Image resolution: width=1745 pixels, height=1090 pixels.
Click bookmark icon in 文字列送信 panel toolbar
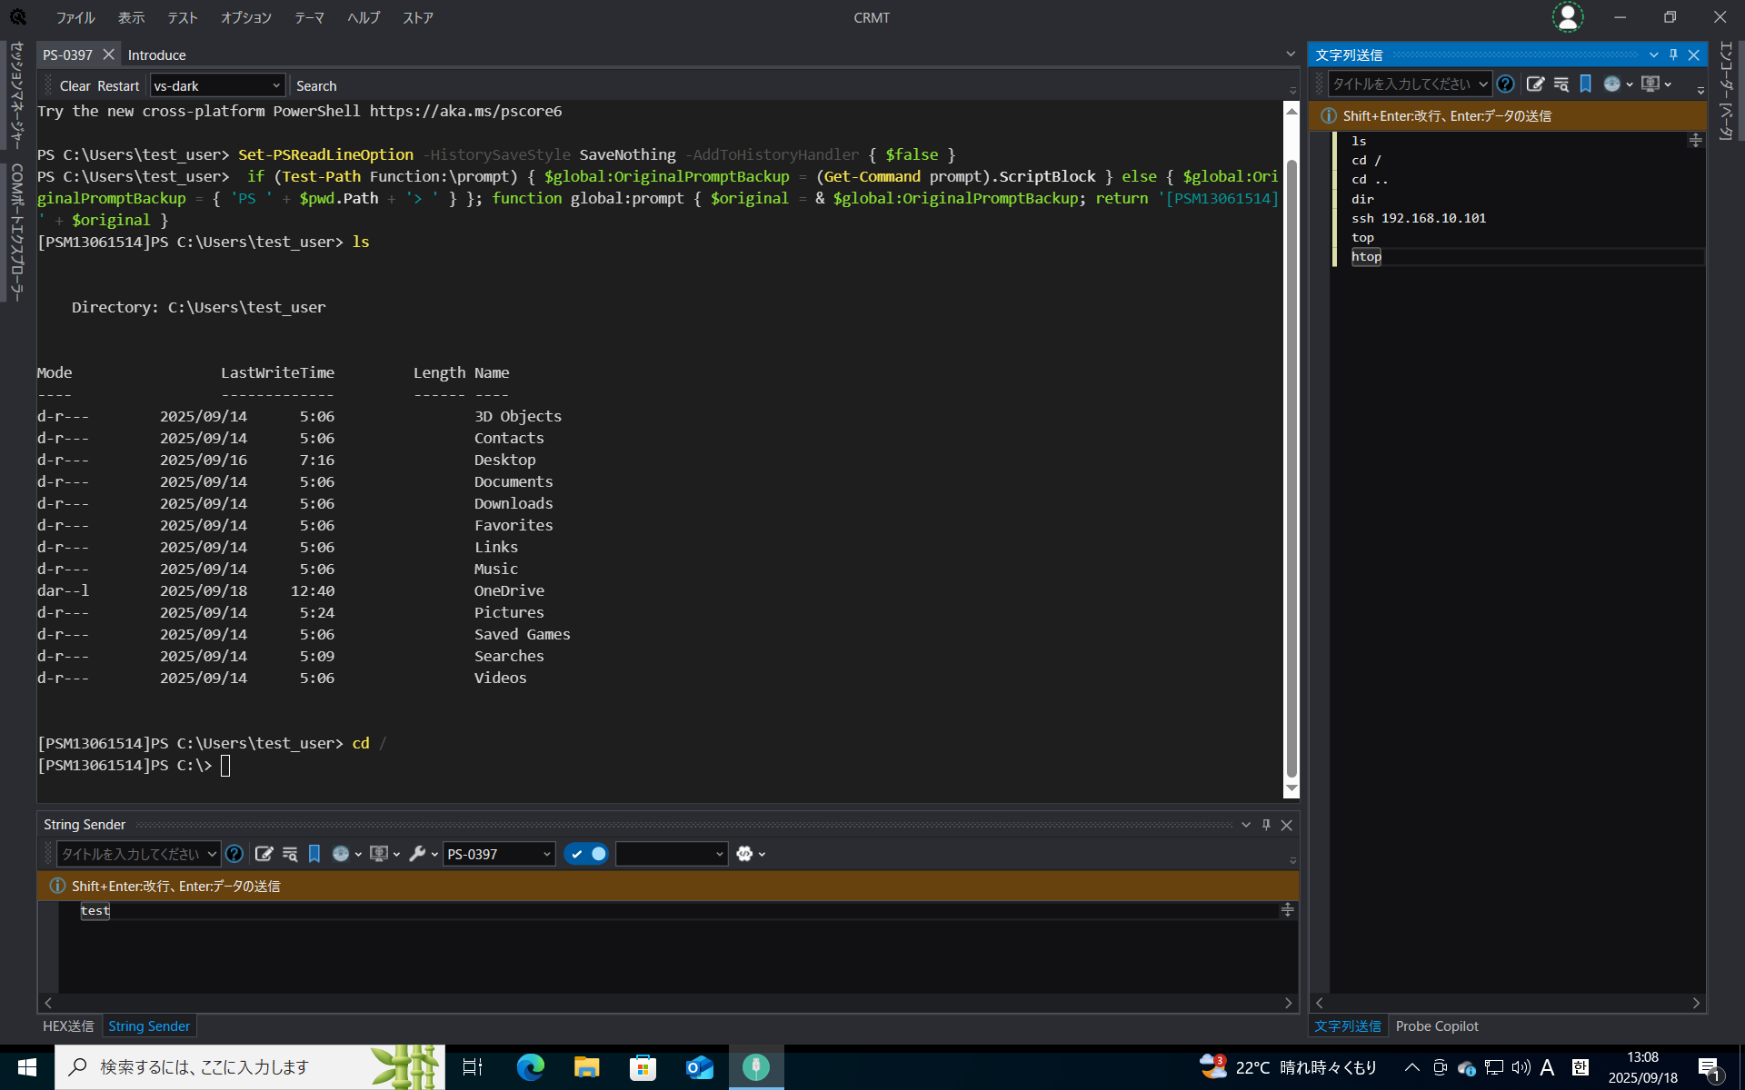click(x=1586, y=84)
